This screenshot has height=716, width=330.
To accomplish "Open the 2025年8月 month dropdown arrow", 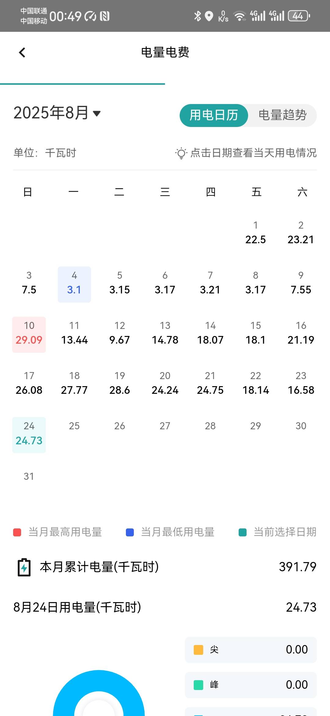I will 97,114.
